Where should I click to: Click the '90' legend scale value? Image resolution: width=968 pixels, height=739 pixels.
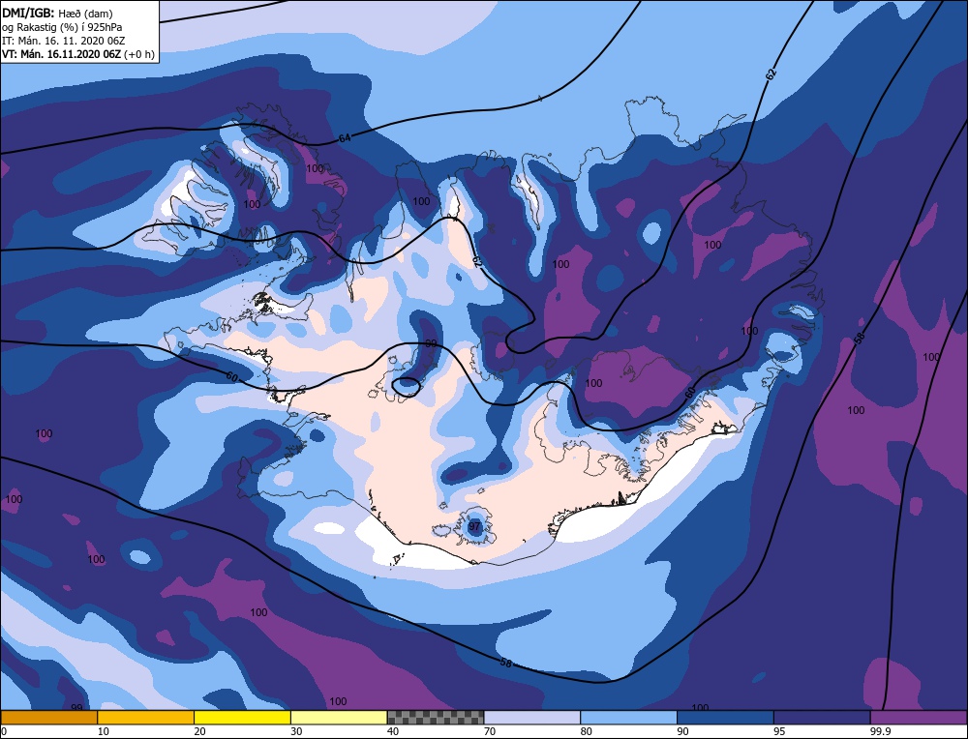[x=682, y=731]
